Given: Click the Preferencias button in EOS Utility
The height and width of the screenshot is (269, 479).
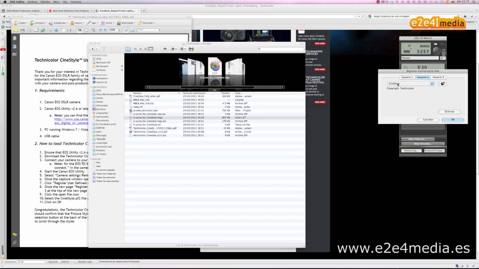Looking at the screenshot, I should tap(411, 151).
